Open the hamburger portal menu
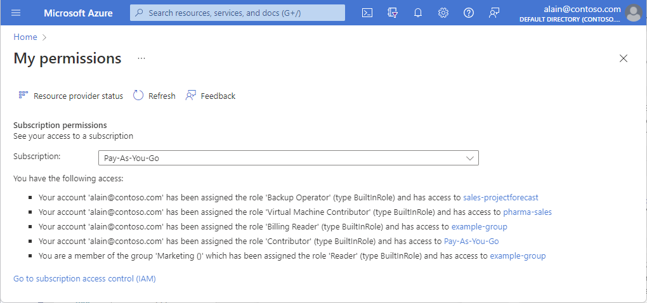 (16, 13)
